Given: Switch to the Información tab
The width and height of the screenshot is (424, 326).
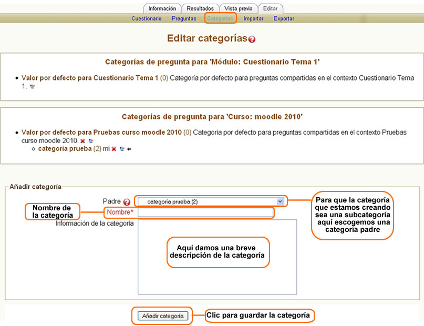Looking at the screenshot, I should click(x=162, y=8).
